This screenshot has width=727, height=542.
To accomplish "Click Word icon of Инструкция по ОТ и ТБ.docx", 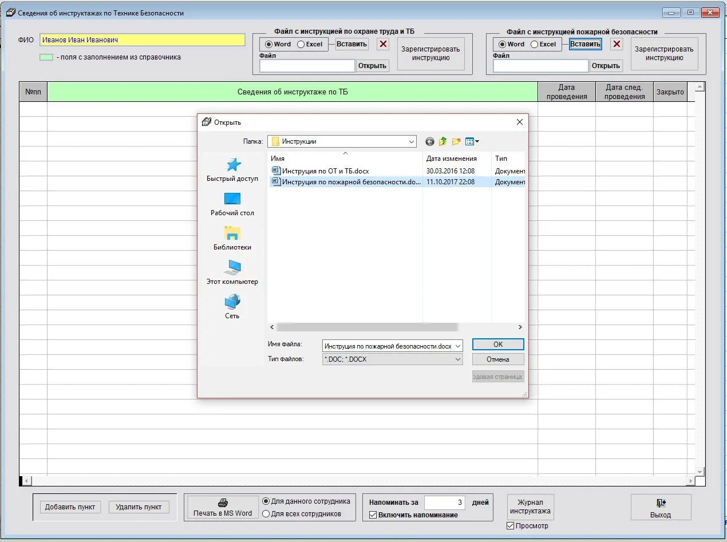I will 276,171.
